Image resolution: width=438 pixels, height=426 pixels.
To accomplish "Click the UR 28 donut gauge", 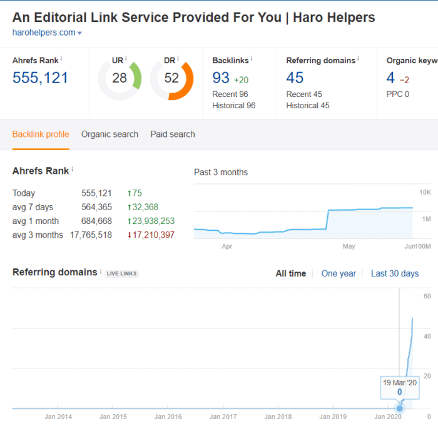I will (120, 78).
